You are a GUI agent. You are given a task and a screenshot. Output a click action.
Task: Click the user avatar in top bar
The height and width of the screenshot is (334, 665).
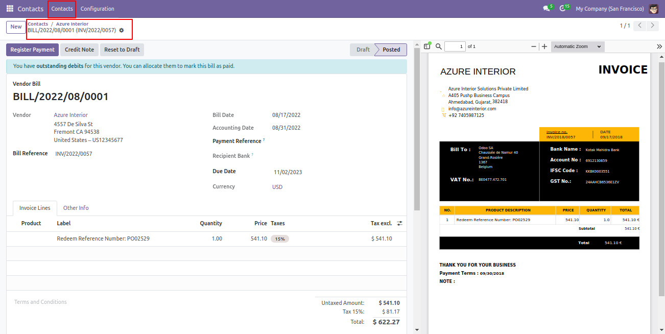point(653,9)
